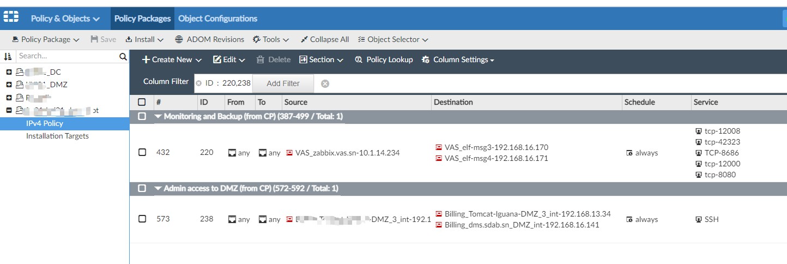The image size is (787, 264).
Task: Check the box for policy row 573
Action: [x=142, y=219]
